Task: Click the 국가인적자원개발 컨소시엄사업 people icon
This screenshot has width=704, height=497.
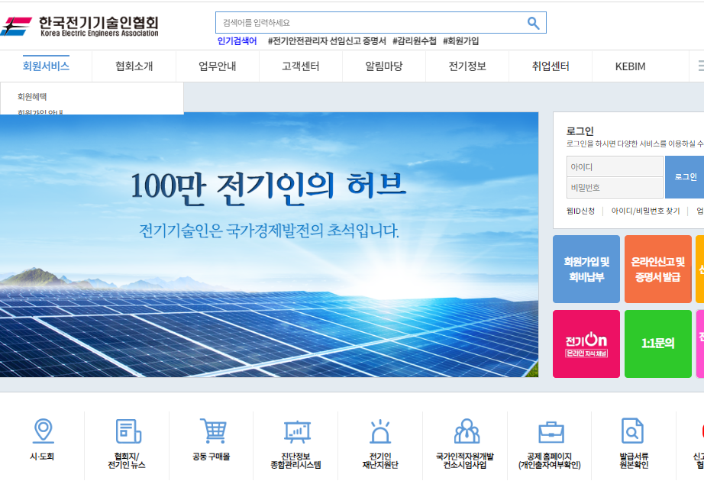Action: tap(467, 431)
